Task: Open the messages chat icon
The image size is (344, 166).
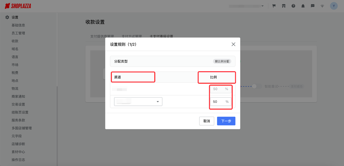Action: pyautogui.click(x=313, y=6)
